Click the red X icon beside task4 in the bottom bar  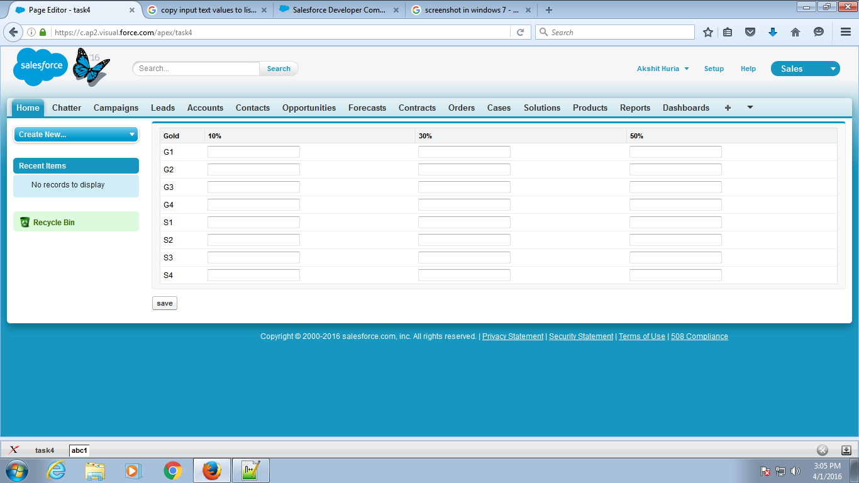(x=14, y=450)
